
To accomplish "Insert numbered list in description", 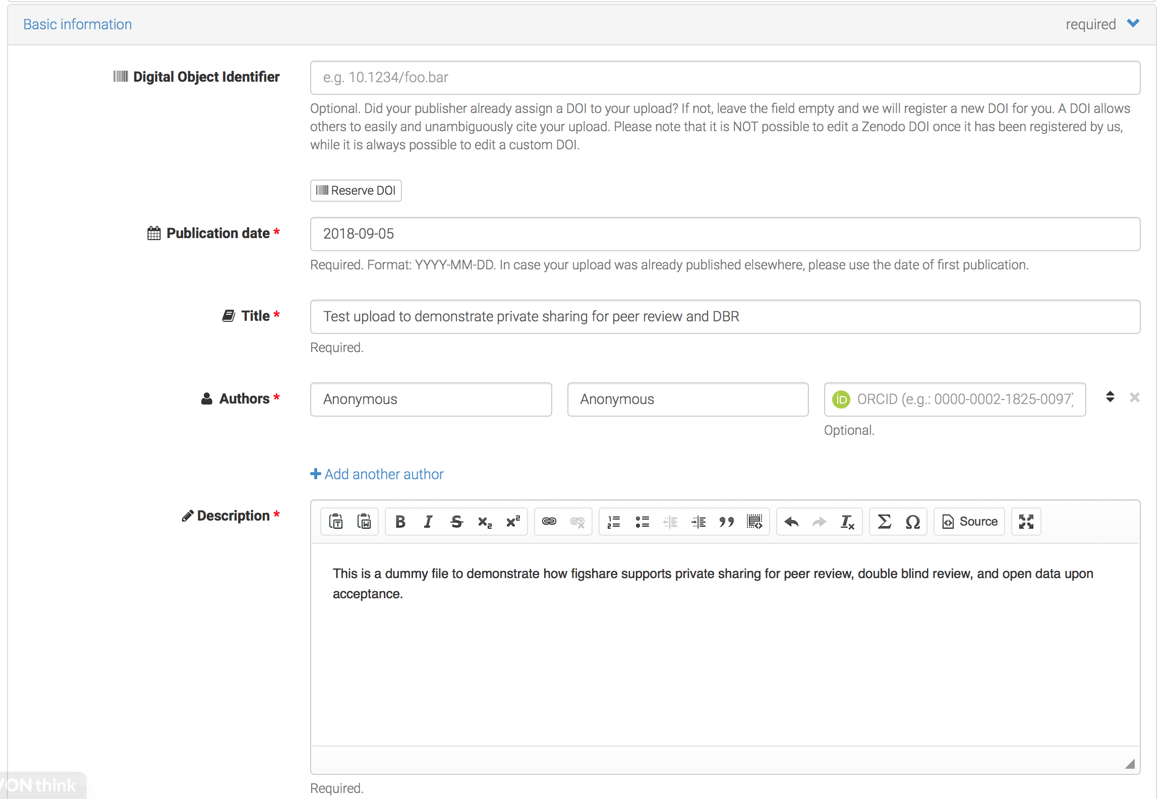I will click(x=614, y=522).
